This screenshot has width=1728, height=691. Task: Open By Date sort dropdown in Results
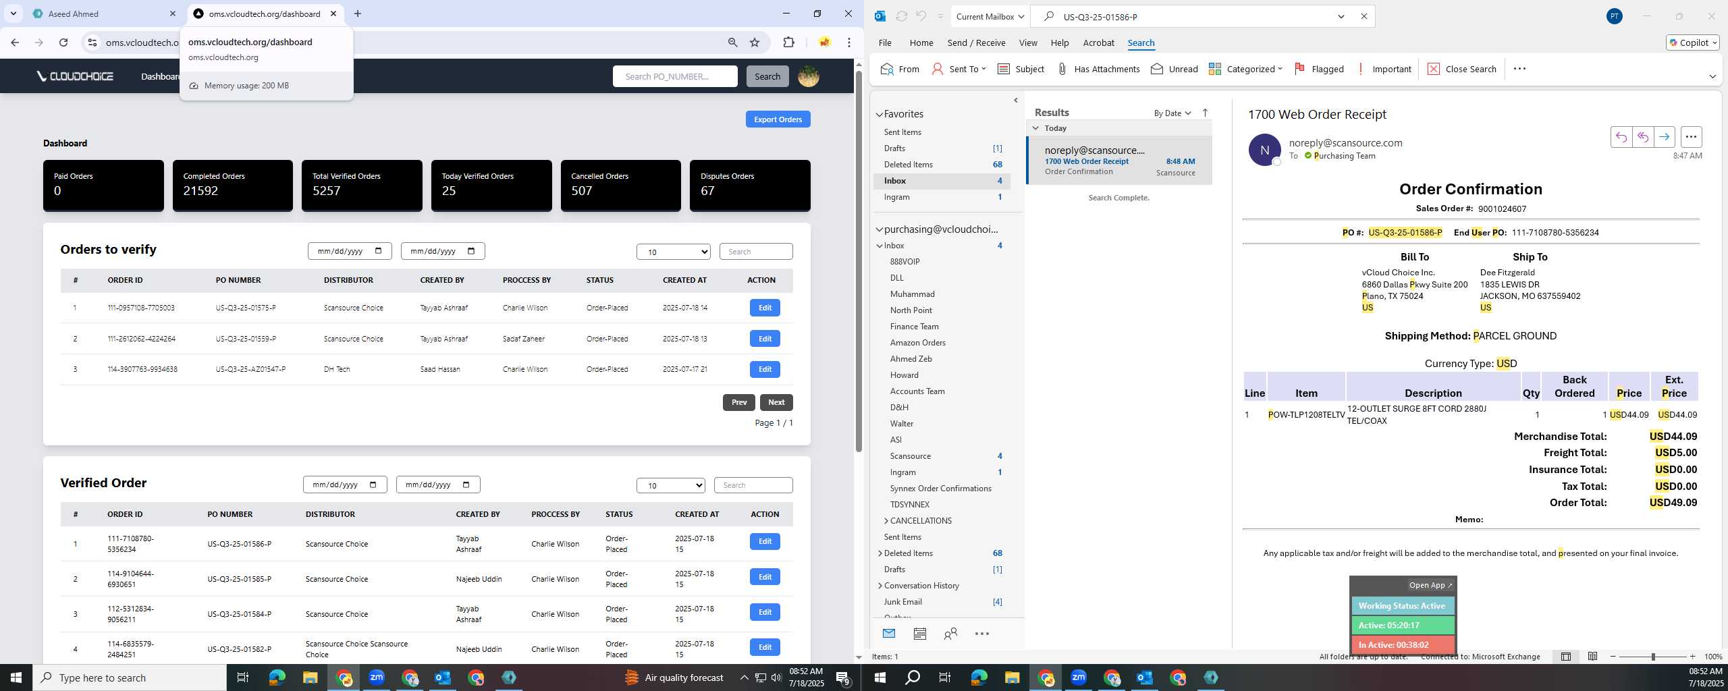coord(1172,113)
